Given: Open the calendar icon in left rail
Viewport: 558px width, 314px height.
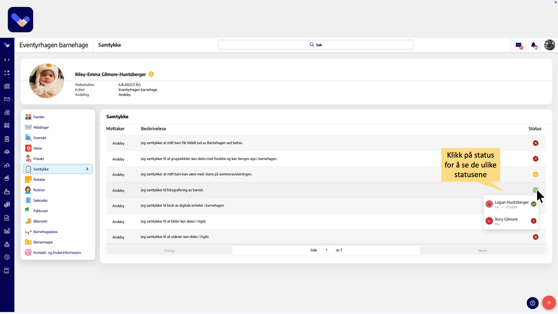Looking at the screenshot, I should [x=7, y=86].
